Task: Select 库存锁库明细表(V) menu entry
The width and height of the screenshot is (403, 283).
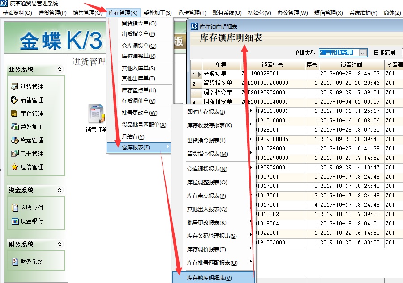Action: (x=210, y=278)
